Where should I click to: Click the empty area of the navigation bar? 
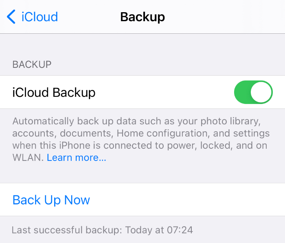click(226, 17)
